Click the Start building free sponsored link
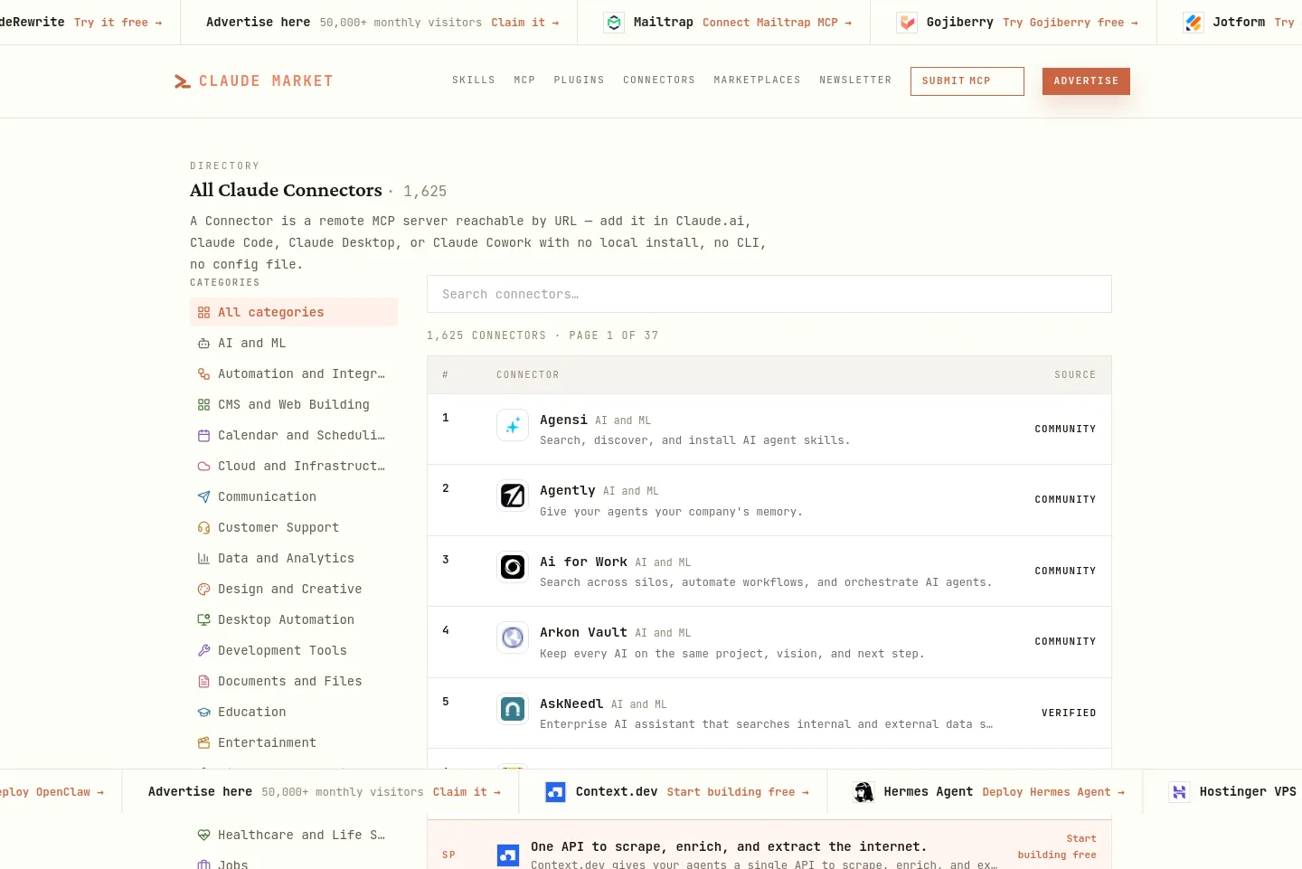This screenshot has height=869, width=1302. coord(1057,846)
